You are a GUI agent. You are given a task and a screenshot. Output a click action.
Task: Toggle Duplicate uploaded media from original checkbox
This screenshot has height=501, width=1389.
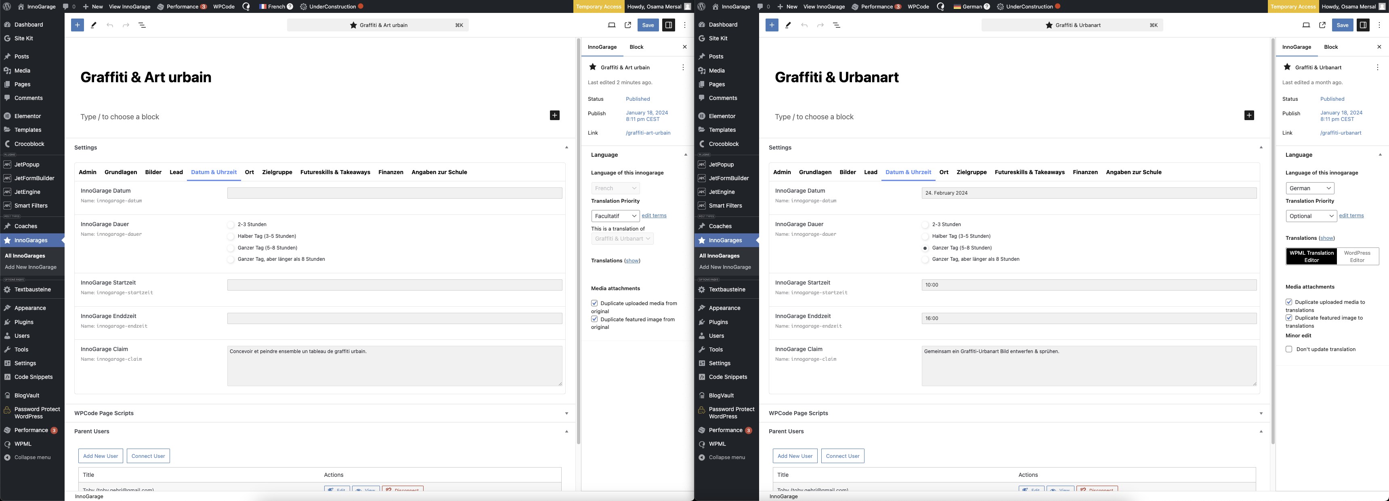tap(594, 303)
